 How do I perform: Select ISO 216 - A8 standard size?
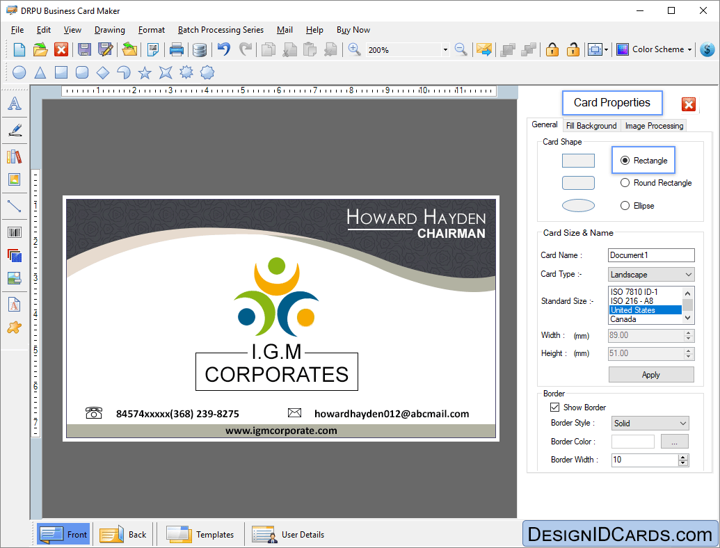(645, 301)
